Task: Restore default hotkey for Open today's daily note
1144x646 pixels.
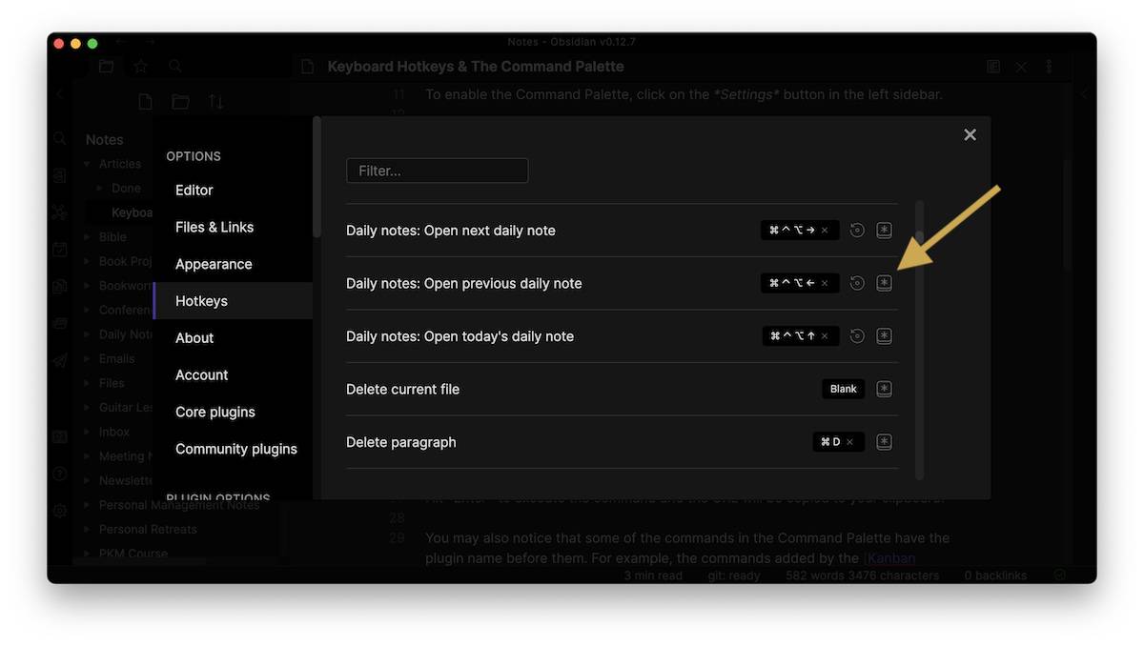Action: pyautogui.click(x=857, y=335)
